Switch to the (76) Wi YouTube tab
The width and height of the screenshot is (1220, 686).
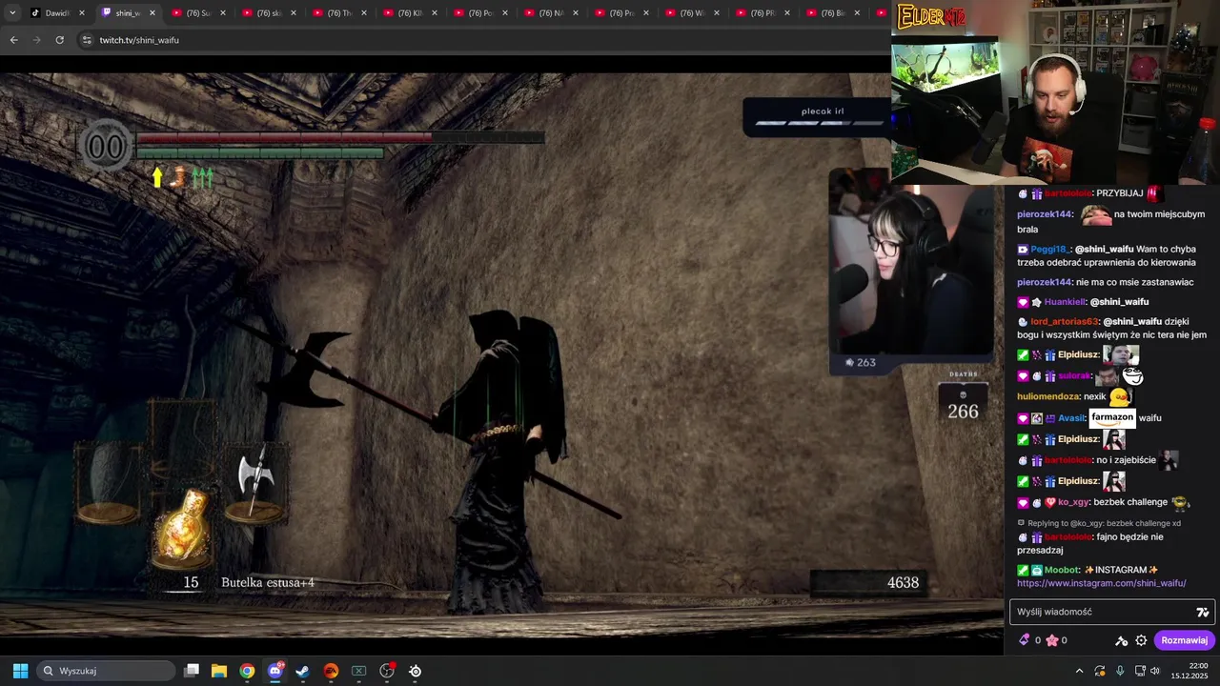pos(692,13)
